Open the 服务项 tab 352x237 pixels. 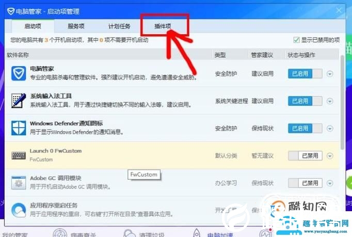76,26
